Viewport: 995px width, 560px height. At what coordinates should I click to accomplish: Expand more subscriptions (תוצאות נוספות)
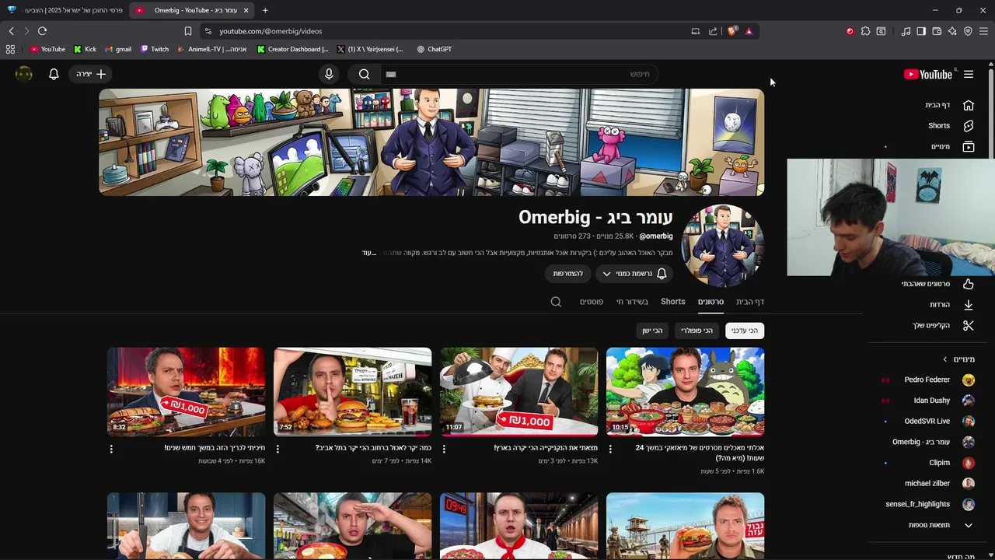click(941, 525)
